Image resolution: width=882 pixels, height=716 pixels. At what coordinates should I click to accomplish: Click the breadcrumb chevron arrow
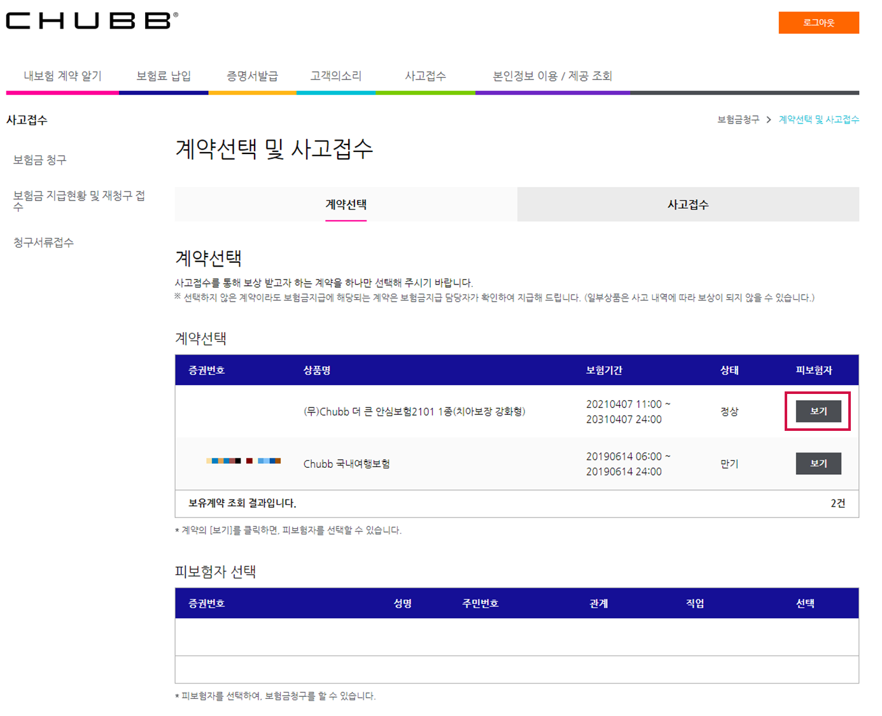(x=769, y=120)
